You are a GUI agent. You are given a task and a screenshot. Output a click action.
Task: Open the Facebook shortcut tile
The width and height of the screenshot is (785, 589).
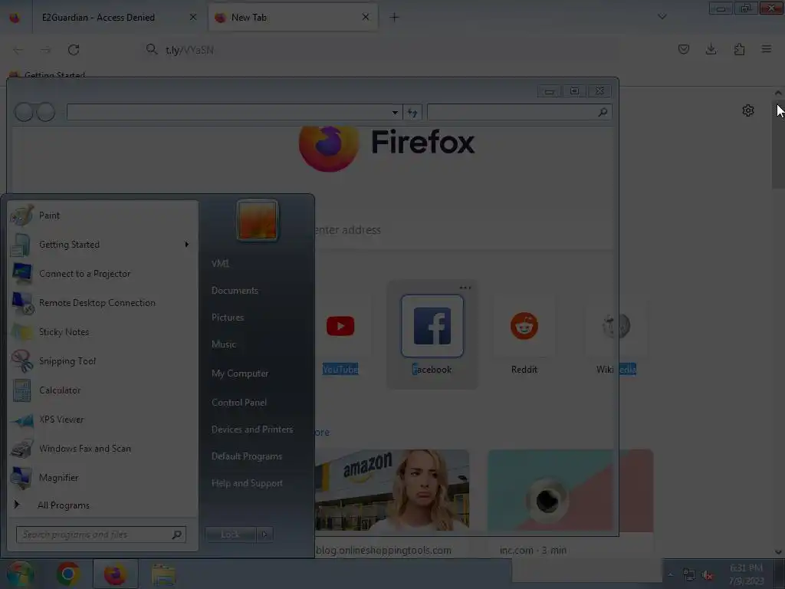point(432,334)
